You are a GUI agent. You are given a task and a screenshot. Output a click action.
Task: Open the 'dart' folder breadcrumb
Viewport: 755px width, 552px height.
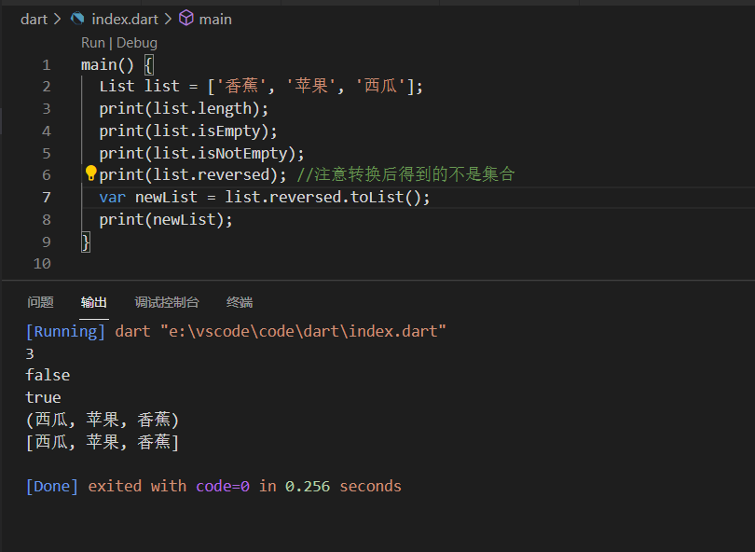(34, 20)
